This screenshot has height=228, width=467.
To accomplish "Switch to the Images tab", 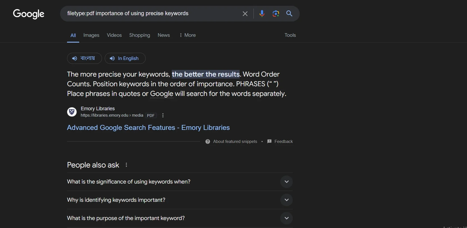I will point(91,35).
